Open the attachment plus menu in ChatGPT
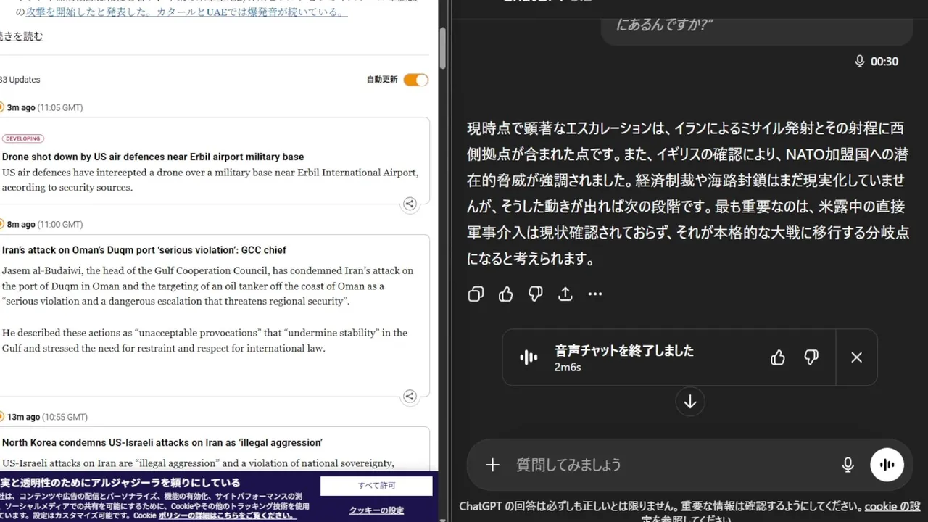Viewport: 928px width, 522px height. coord(493,465)
